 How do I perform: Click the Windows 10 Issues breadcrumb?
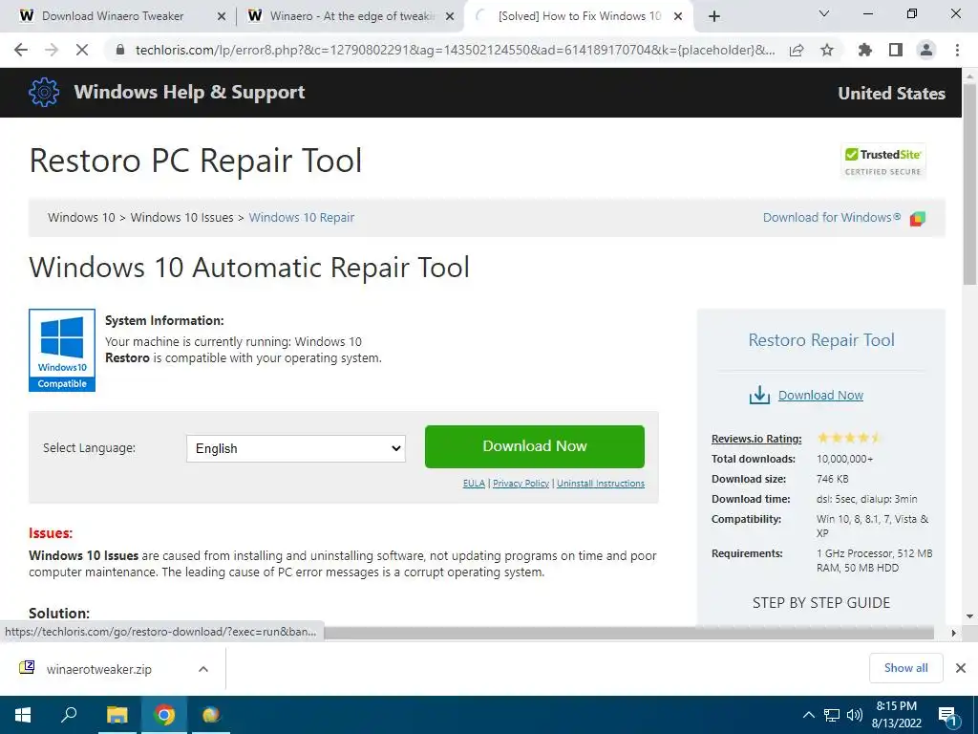click(x=181, y=217)
